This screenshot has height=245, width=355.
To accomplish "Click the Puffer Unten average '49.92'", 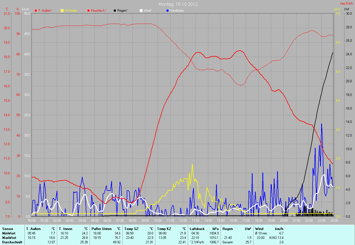I will pyautogui.click(x=116, y=242).
